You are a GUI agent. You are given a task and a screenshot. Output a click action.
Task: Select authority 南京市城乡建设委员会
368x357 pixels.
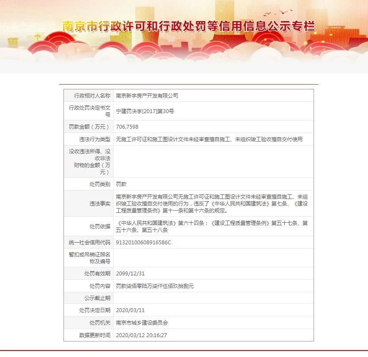pyautogui.click(x=142, y=323)
